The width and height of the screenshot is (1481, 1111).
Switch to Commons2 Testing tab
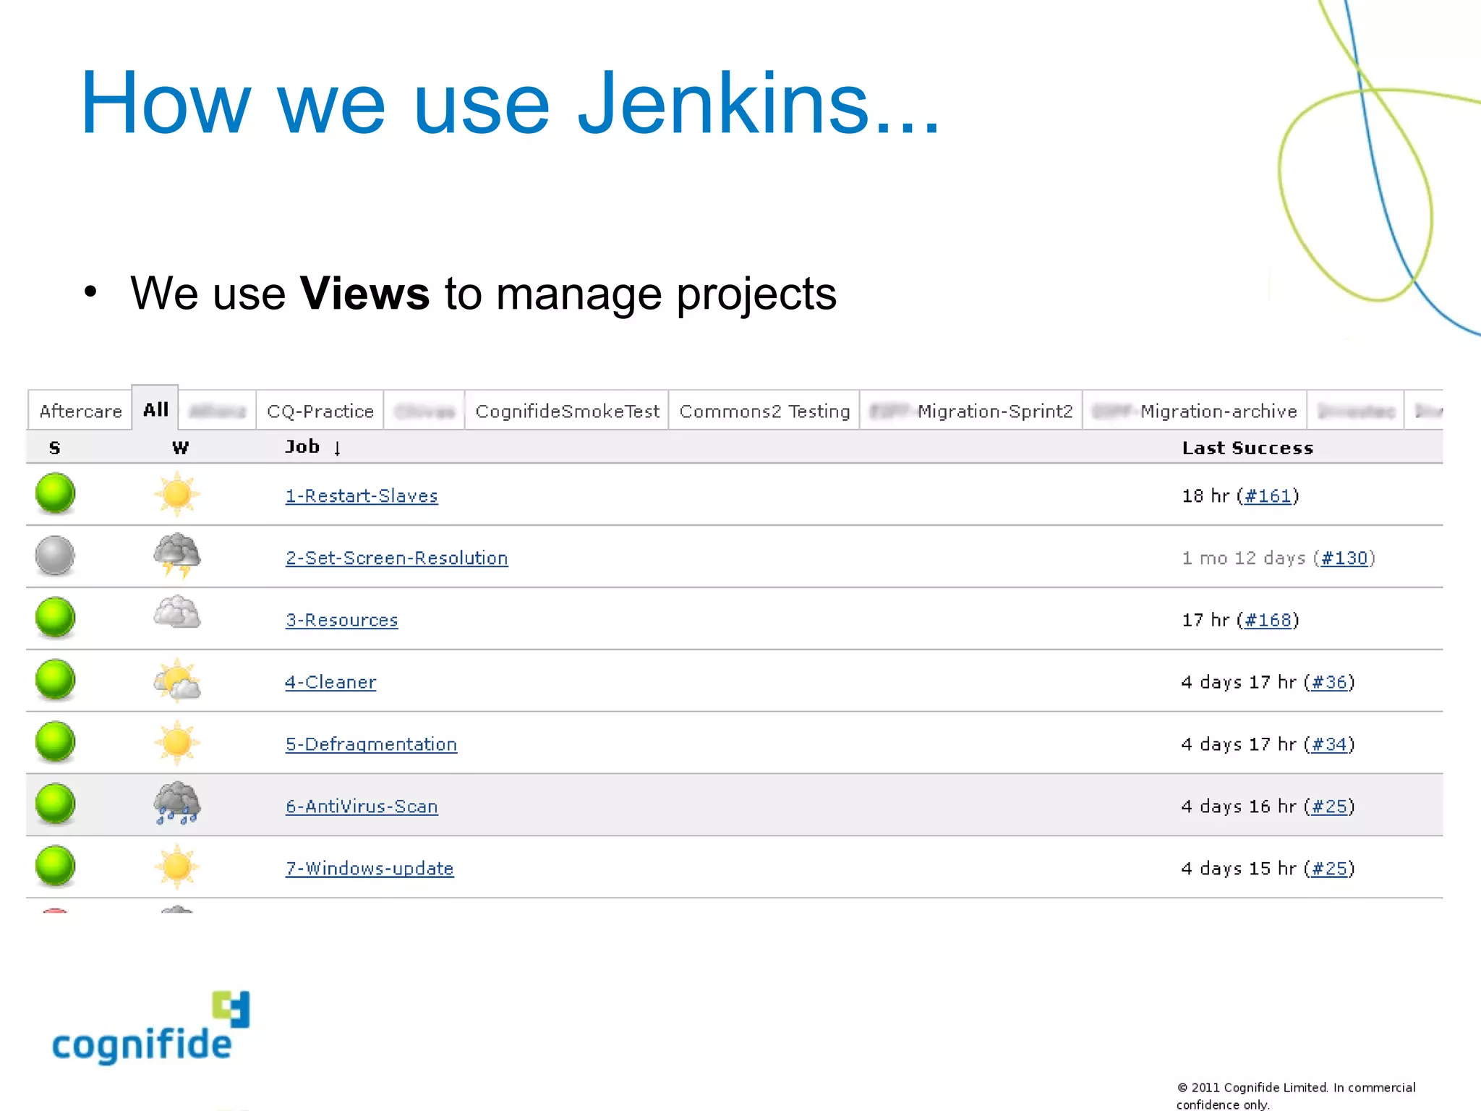point(764,411)
